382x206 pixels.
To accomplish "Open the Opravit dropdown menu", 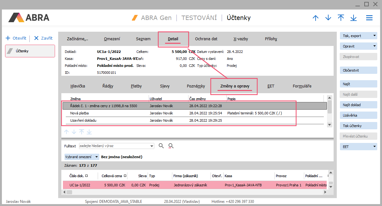I will coord(374,46).
